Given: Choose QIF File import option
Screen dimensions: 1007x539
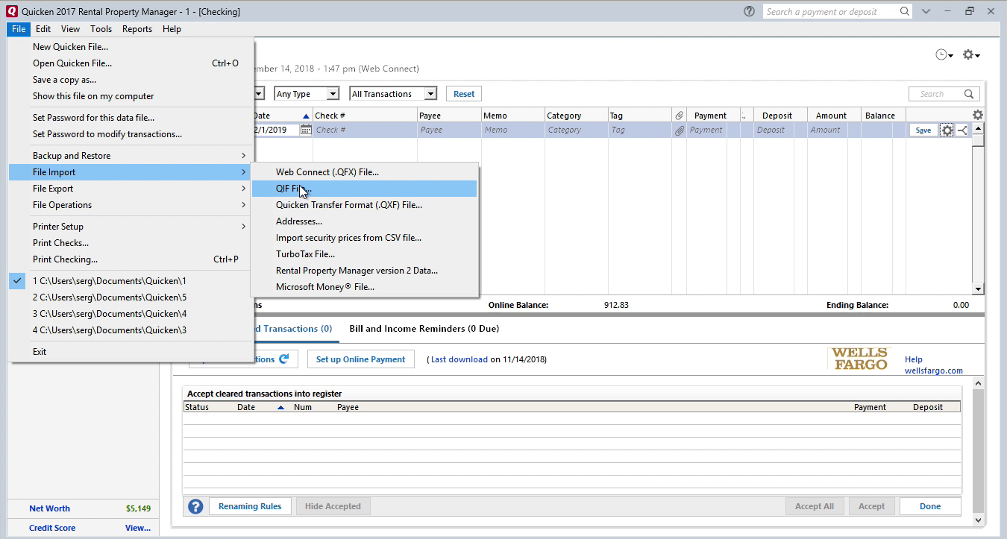Looking at the screenshot, I should pos(364,189).
